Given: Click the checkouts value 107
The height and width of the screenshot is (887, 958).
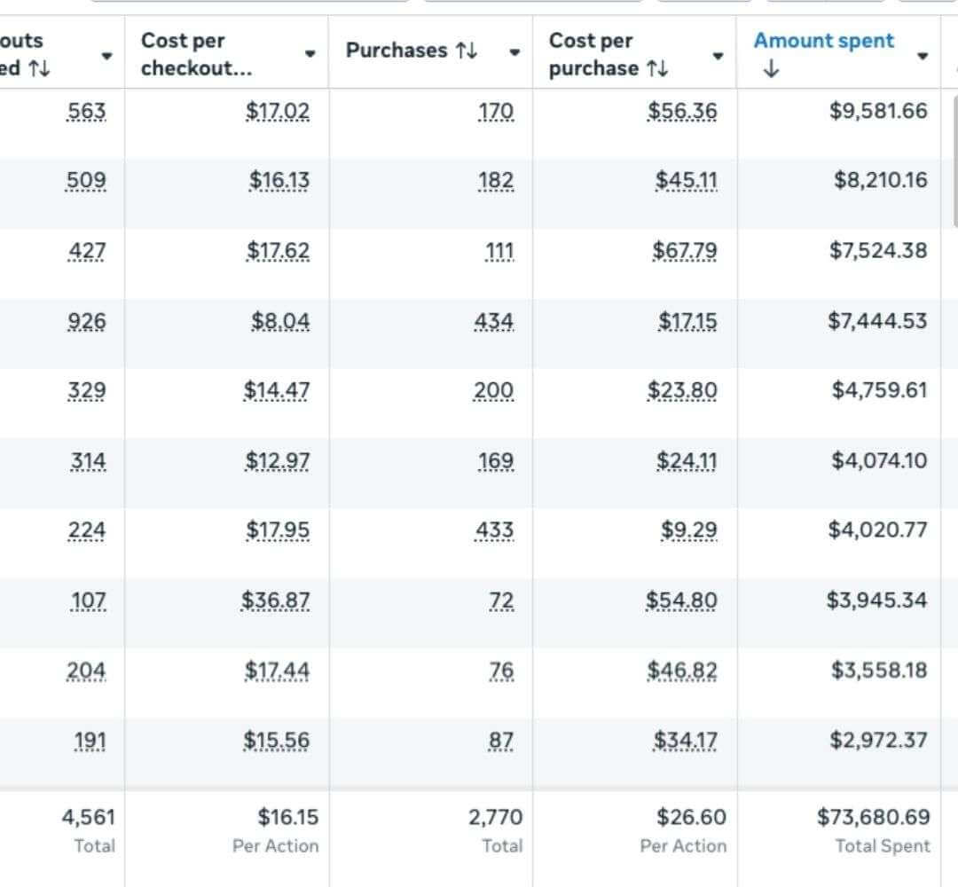Looking at the screenshot, I should point(88,601).
